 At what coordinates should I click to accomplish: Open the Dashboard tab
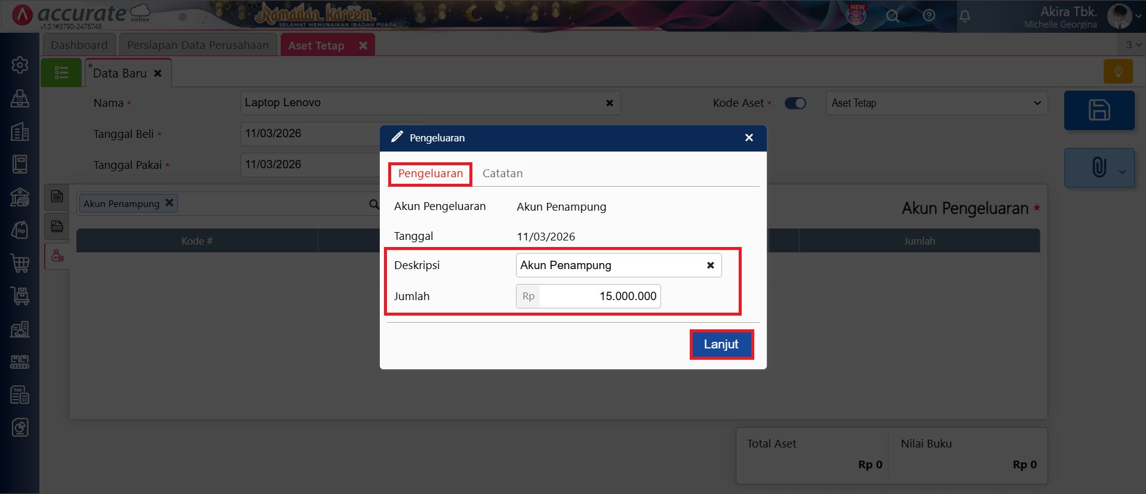79,45
